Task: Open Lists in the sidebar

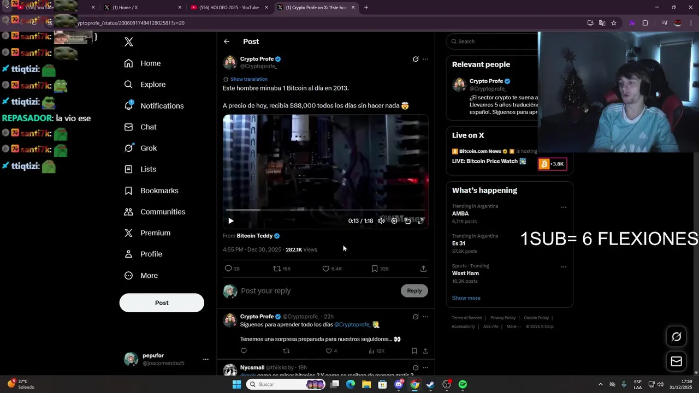Action: [140, 169]
